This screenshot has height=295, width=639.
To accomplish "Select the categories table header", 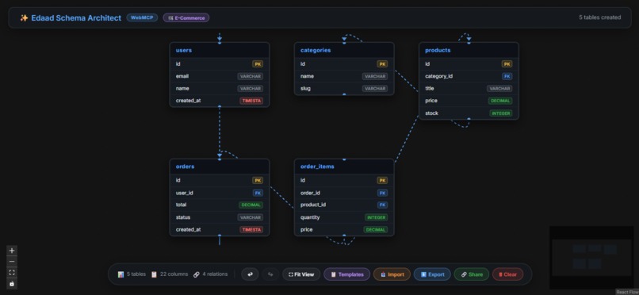I will 344,50.
